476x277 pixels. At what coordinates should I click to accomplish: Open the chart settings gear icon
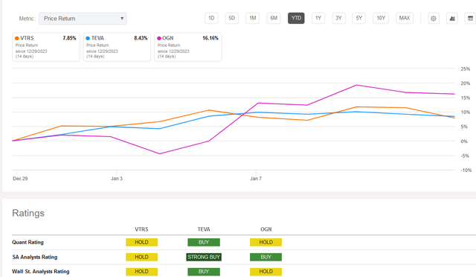coord(433,19)
